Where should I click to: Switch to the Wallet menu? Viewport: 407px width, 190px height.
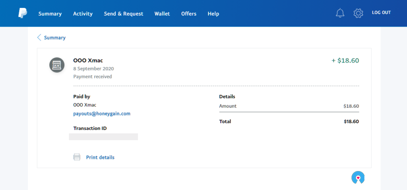(x=162, y=14)
